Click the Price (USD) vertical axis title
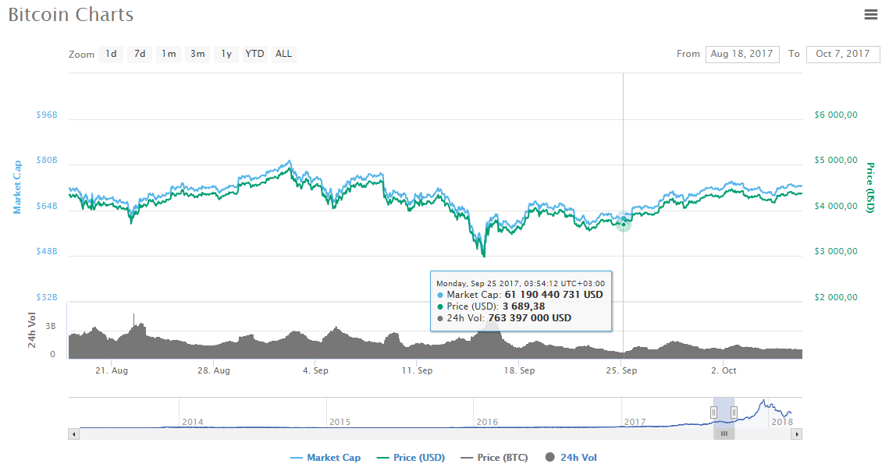This screenshot has width=889, height=471. pyautogui.click(x=870, y=188)
